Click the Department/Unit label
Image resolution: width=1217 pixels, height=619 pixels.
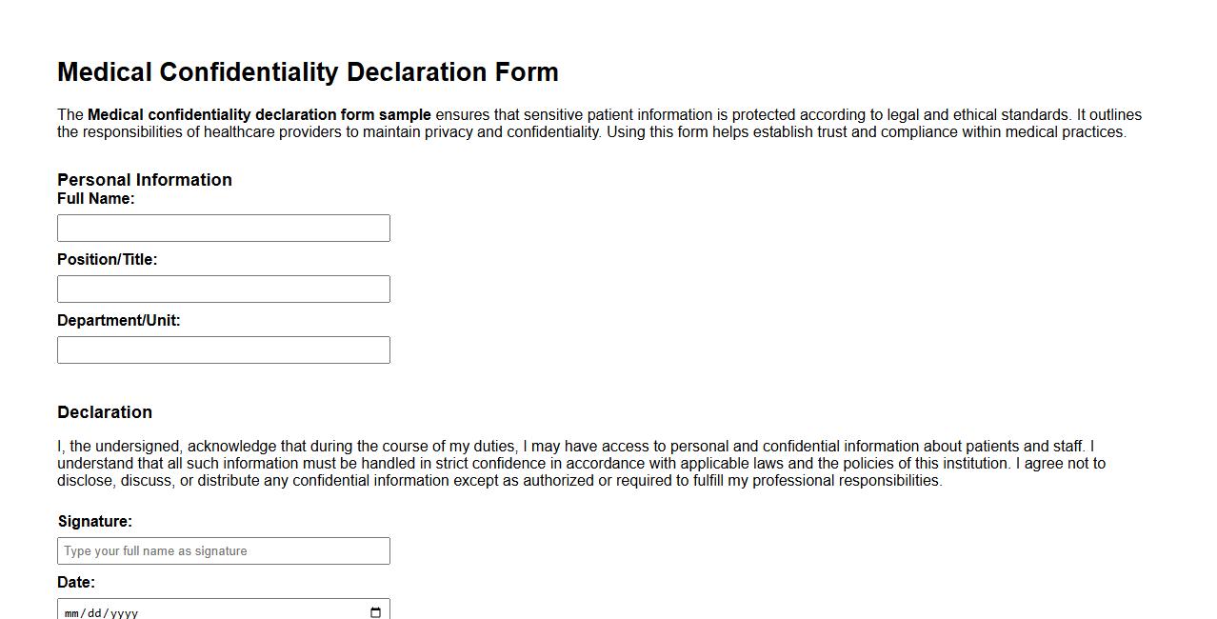coord(118,320)
